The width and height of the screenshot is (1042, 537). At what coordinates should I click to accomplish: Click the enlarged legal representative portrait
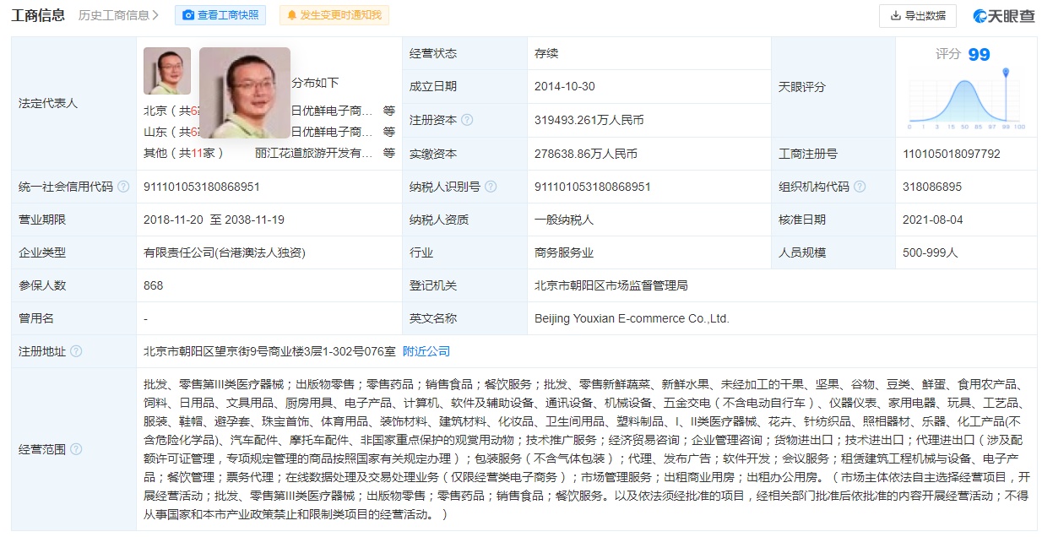245,92
